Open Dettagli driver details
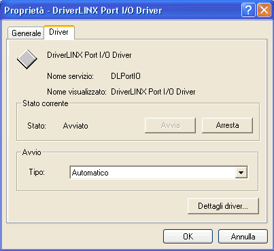Screen dimensions: 274x251 223,206
